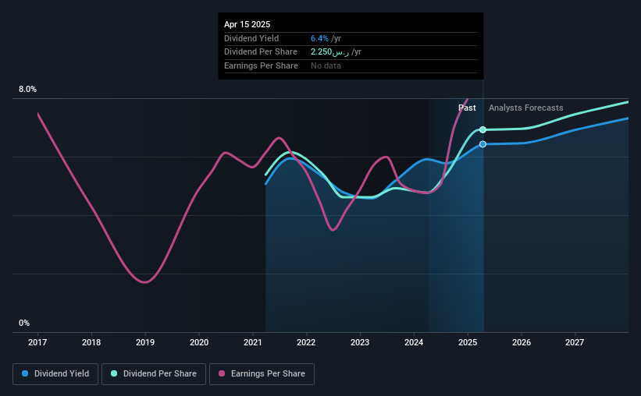This screenshot has width=641, height=396.
Task: Click the Past label on chart
Action: (467, 108)
